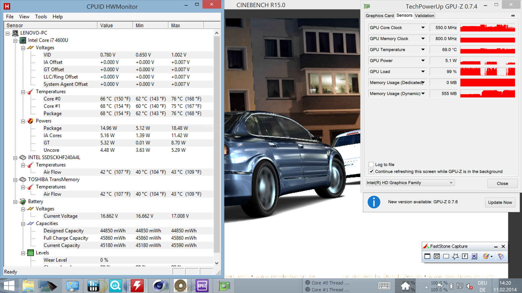Open the Intel HD Graphics Family selector
This screenshot has width=522, height=293.
410,183
